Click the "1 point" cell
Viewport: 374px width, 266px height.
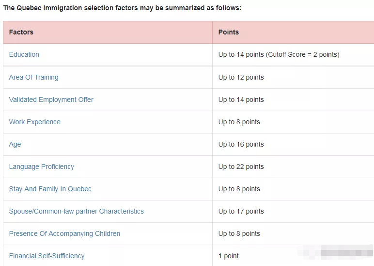[229, 256]
